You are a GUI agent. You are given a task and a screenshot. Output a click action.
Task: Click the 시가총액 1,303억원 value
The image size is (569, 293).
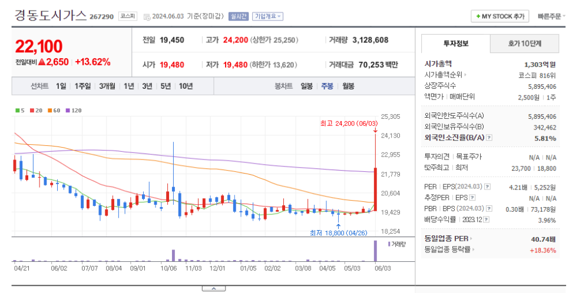540,65
